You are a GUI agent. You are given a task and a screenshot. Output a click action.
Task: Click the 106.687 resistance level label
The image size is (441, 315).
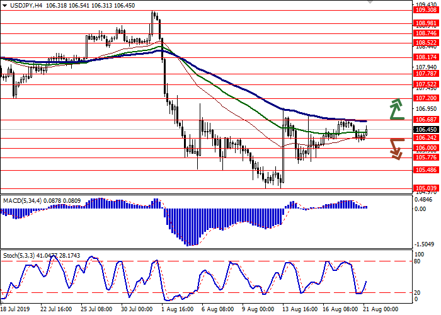pyautogui.click(x=426, y=119)
